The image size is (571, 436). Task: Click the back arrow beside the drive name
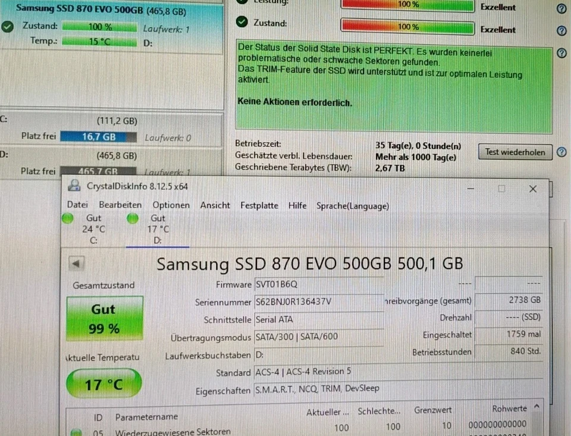pos(76,262)
